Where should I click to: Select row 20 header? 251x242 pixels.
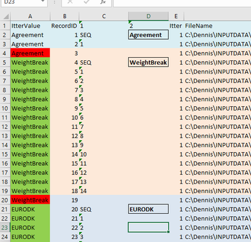(x=4, y=201)
